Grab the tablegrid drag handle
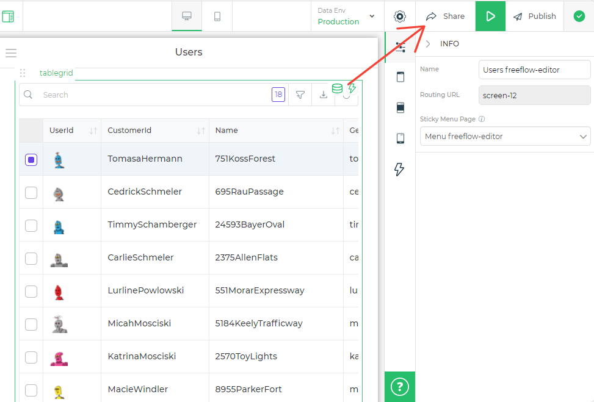594x402 pixels. click(x=23, y=73)
